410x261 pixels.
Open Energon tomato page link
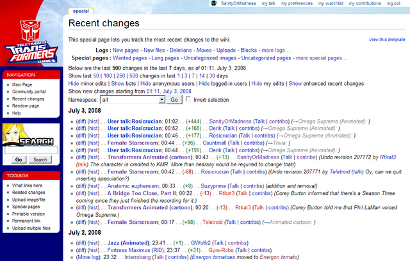(x=279, y=257)
